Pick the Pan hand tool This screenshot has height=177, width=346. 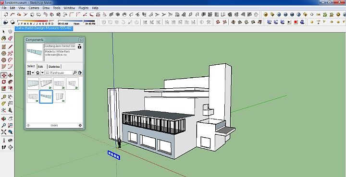coord(10,119)
